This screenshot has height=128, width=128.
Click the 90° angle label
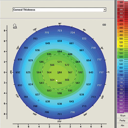point(60,24)
